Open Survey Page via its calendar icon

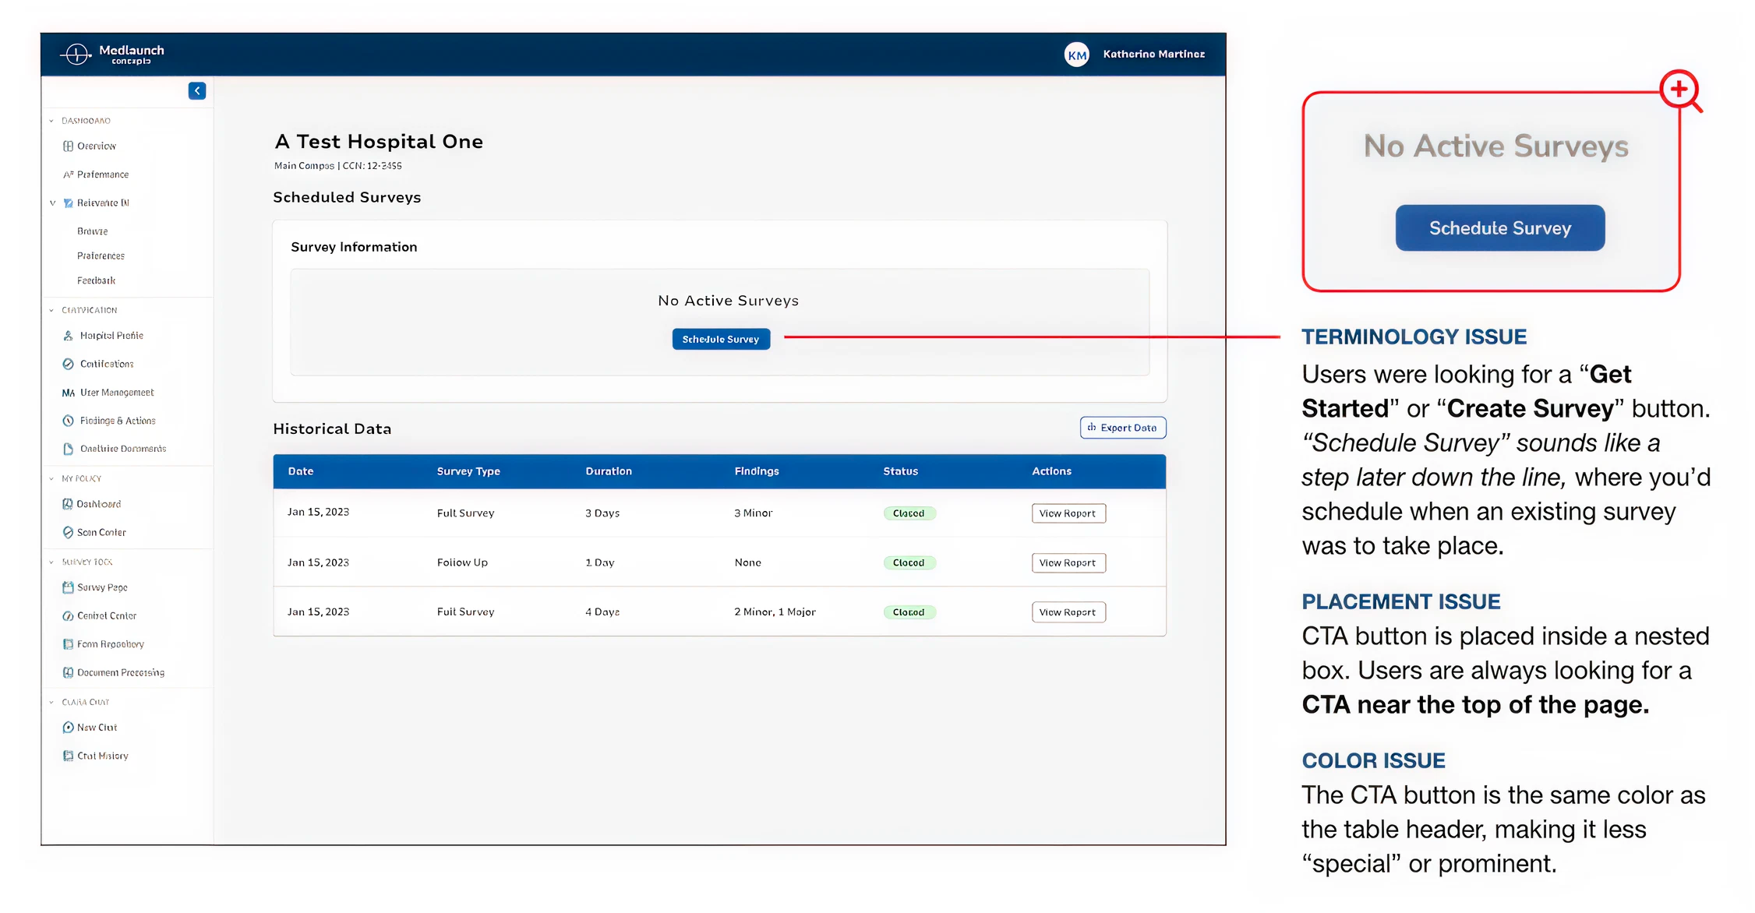click(x=68, y=587)
